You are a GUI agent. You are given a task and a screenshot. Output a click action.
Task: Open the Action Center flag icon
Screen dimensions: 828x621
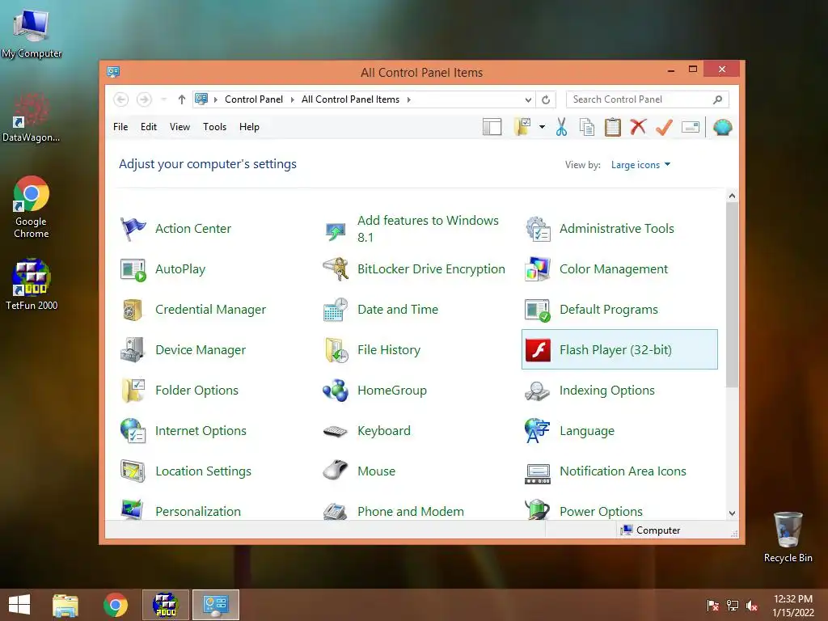tap(133, 229)
